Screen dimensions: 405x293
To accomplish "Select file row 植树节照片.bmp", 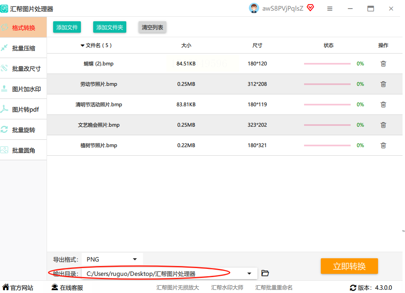I will 225,145.
